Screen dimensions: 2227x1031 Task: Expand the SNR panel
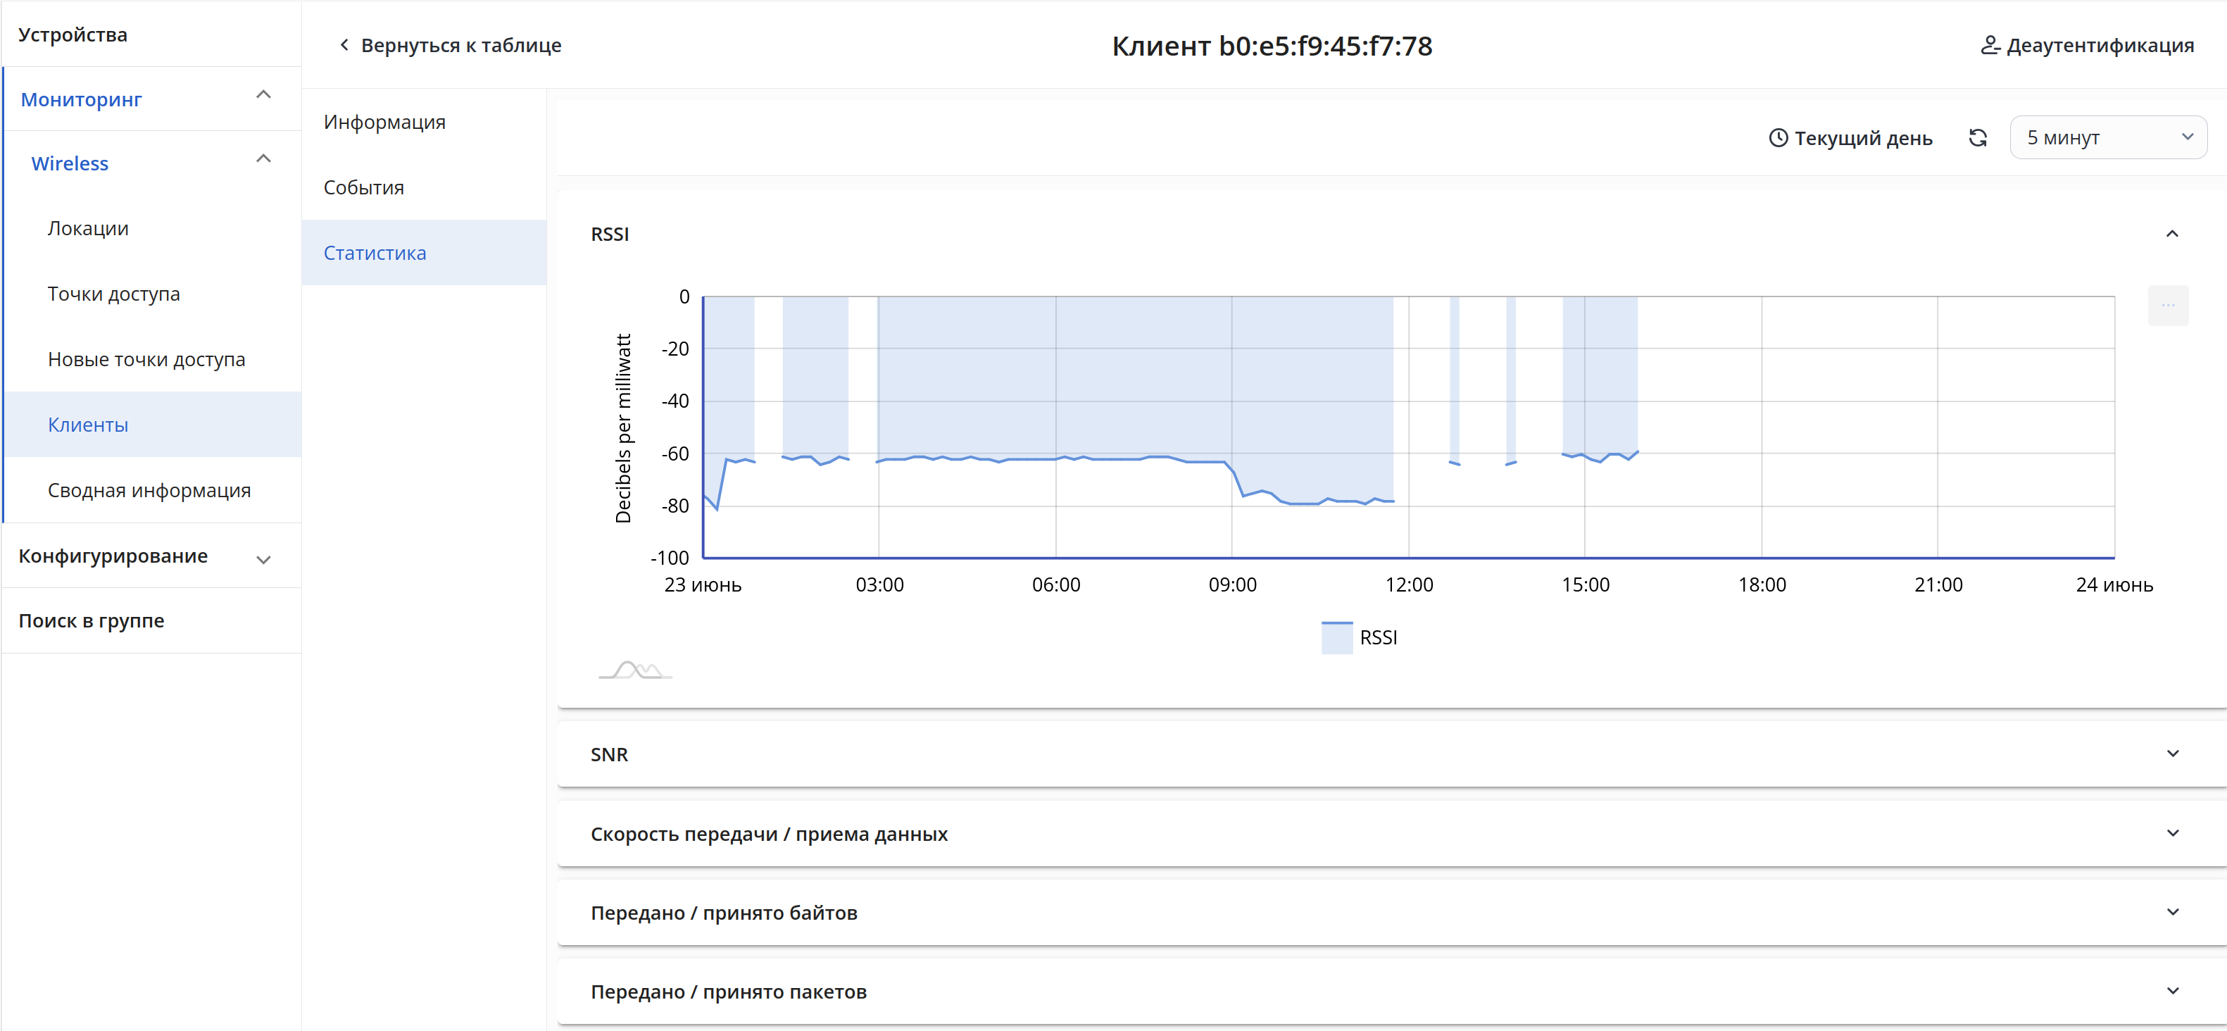coord(2171,754)
